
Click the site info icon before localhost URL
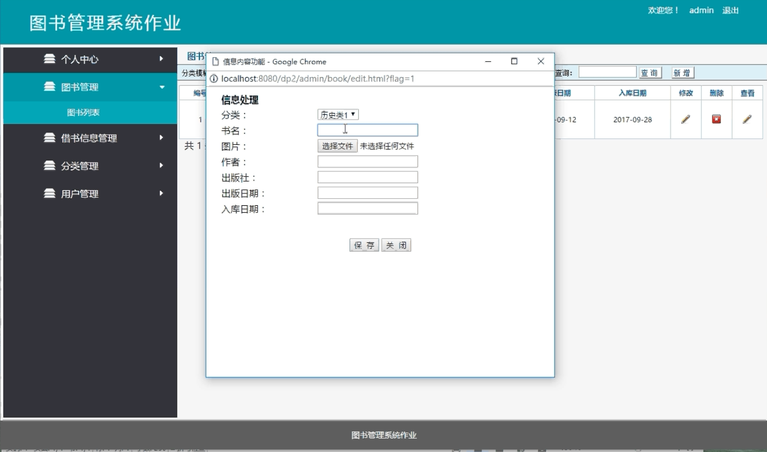pyautogui.click(x=214, y=79)
